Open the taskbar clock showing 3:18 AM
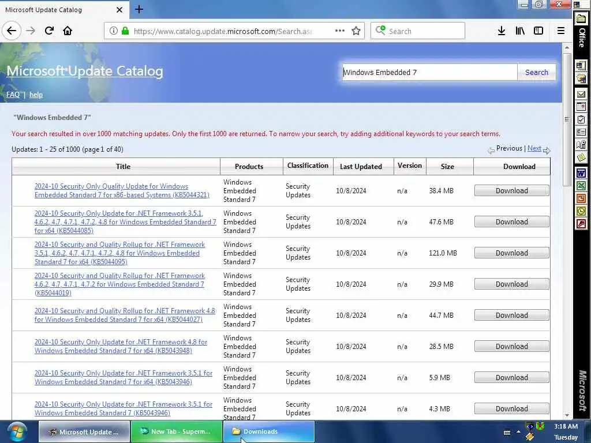 [x=566, y=431]
